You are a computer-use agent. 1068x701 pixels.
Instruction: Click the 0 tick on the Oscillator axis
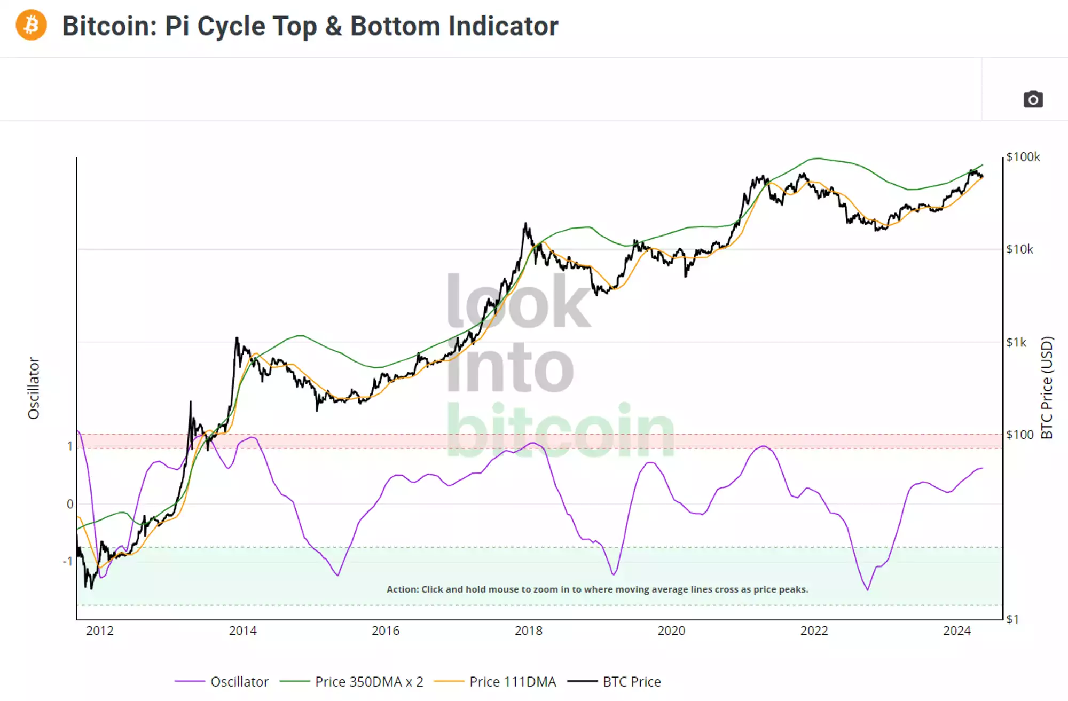tap(70, 504)
